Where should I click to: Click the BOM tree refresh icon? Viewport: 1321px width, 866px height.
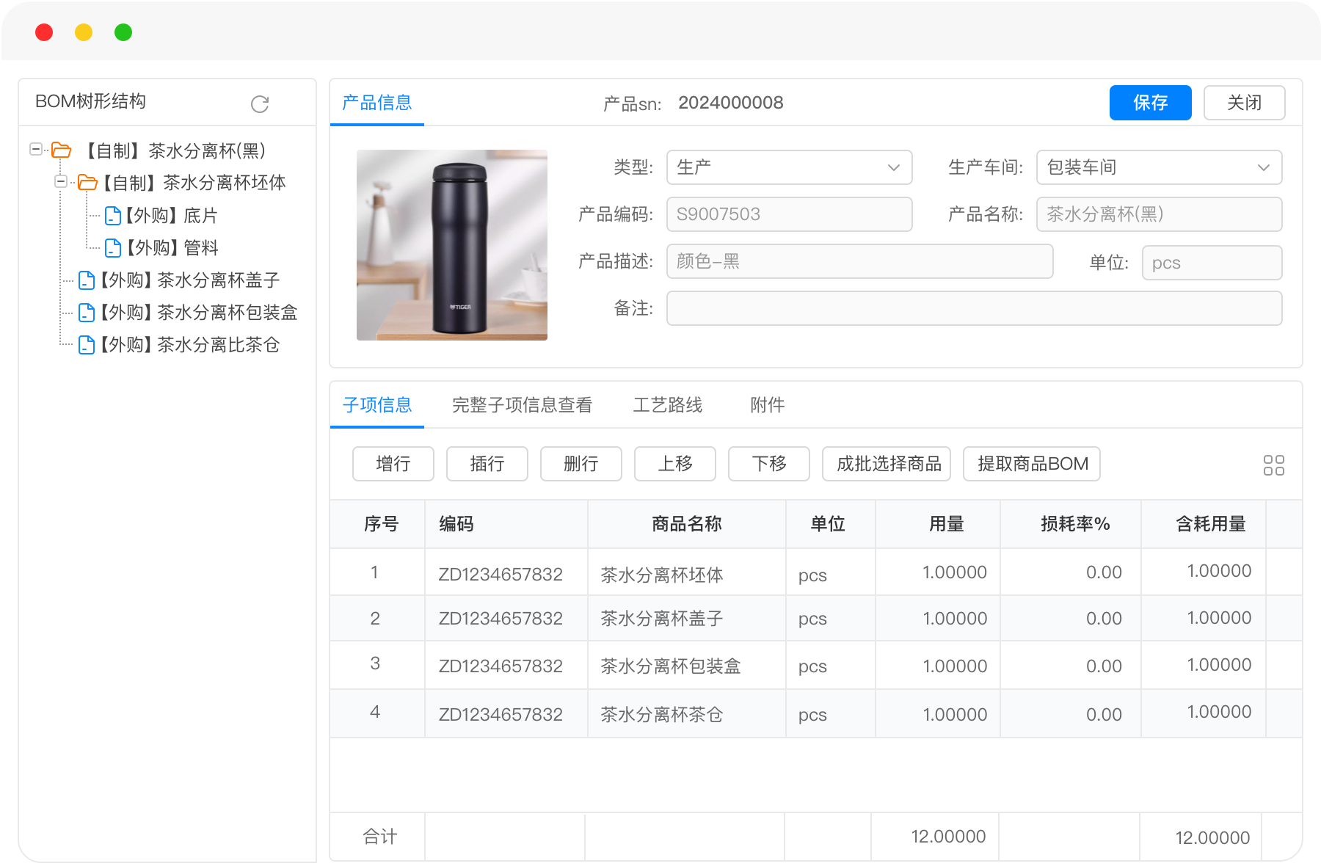tap(260, 104)
